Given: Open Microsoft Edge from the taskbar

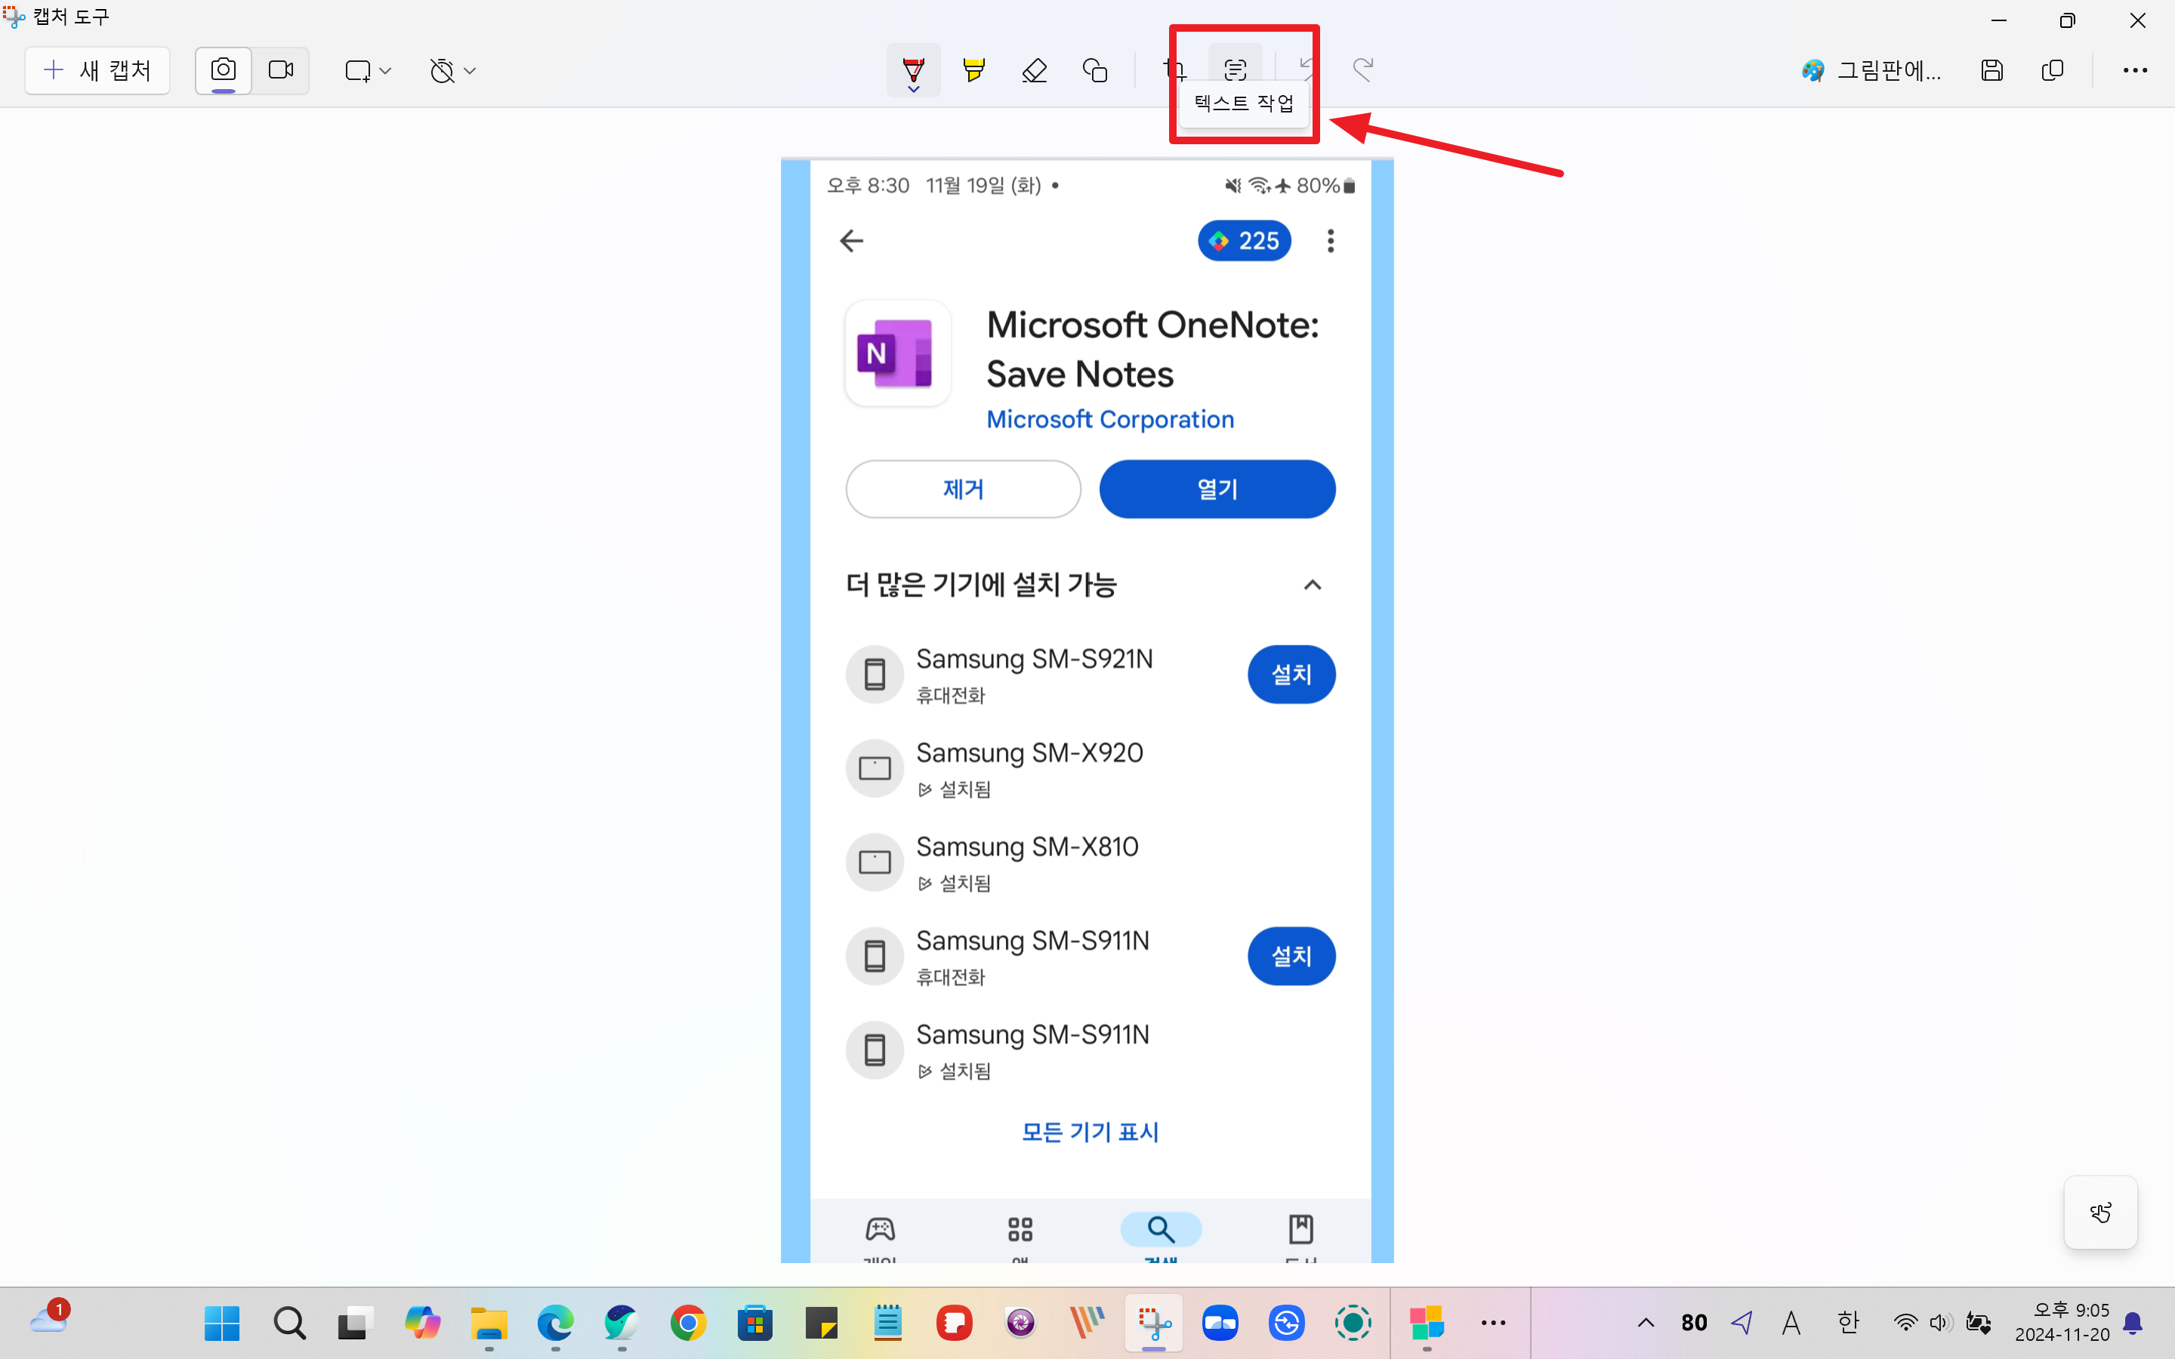Looking at the screenshot, I should click(x=555, y=1323).
